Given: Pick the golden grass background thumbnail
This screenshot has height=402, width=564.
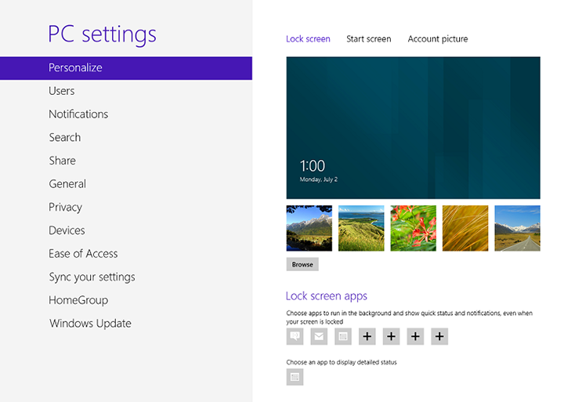Looking at the screenshot, I should pyautogui.click(x=465, y=228).
